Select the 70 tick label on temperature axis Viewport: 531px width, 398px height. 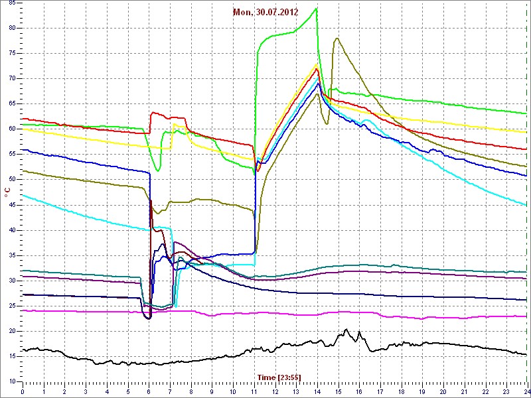click(x=13, y=78)
